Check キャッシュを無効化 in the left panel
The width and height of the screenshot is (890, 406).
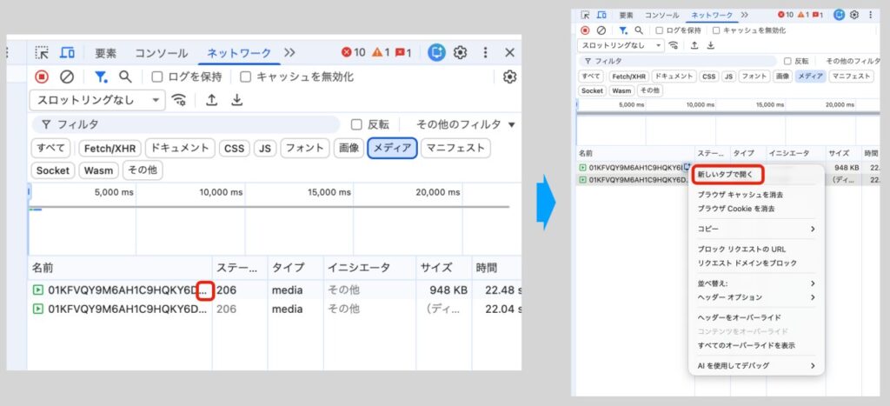246,77
